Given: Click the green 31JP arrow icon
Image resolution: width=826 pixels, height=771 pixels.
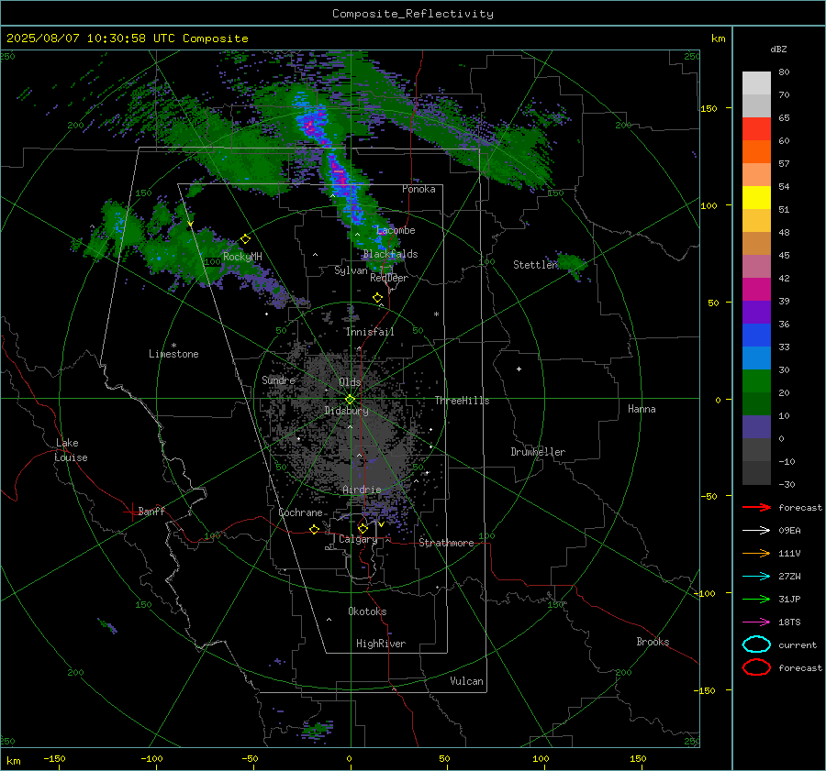Looking at the screenshot, I should click(x=756, y=599).
